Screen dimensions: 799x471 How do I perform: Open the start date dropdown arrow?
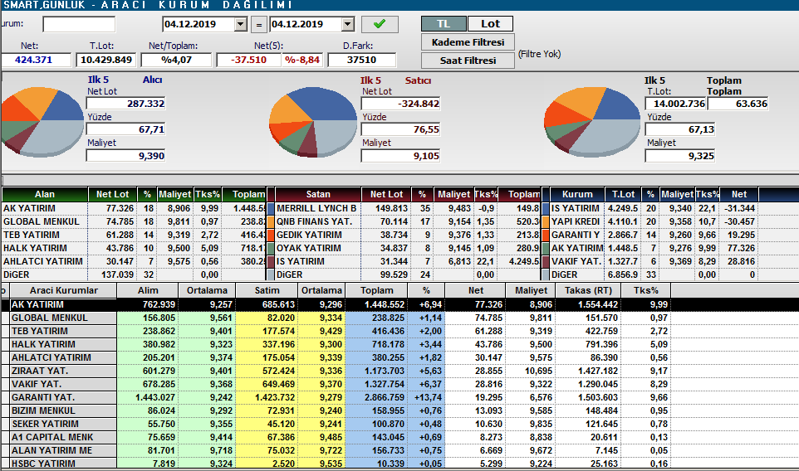click(x=241, y=24)
